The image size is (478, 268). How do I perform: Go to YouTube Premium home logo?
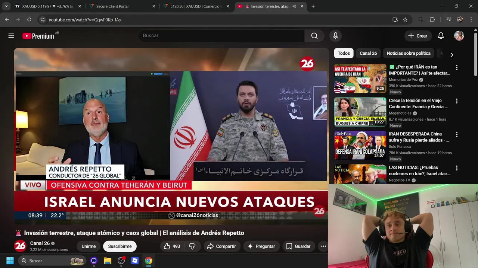tap(38, 36)
